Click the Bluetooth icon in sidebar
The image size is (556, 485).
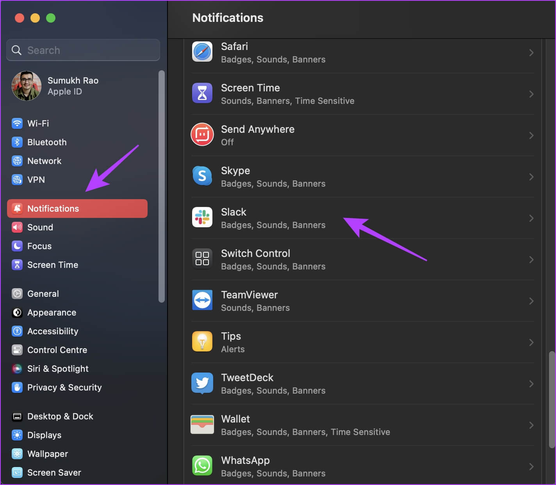17,142
